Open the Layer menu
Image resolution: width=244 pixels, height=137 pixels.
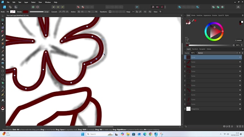pos(26,3)
